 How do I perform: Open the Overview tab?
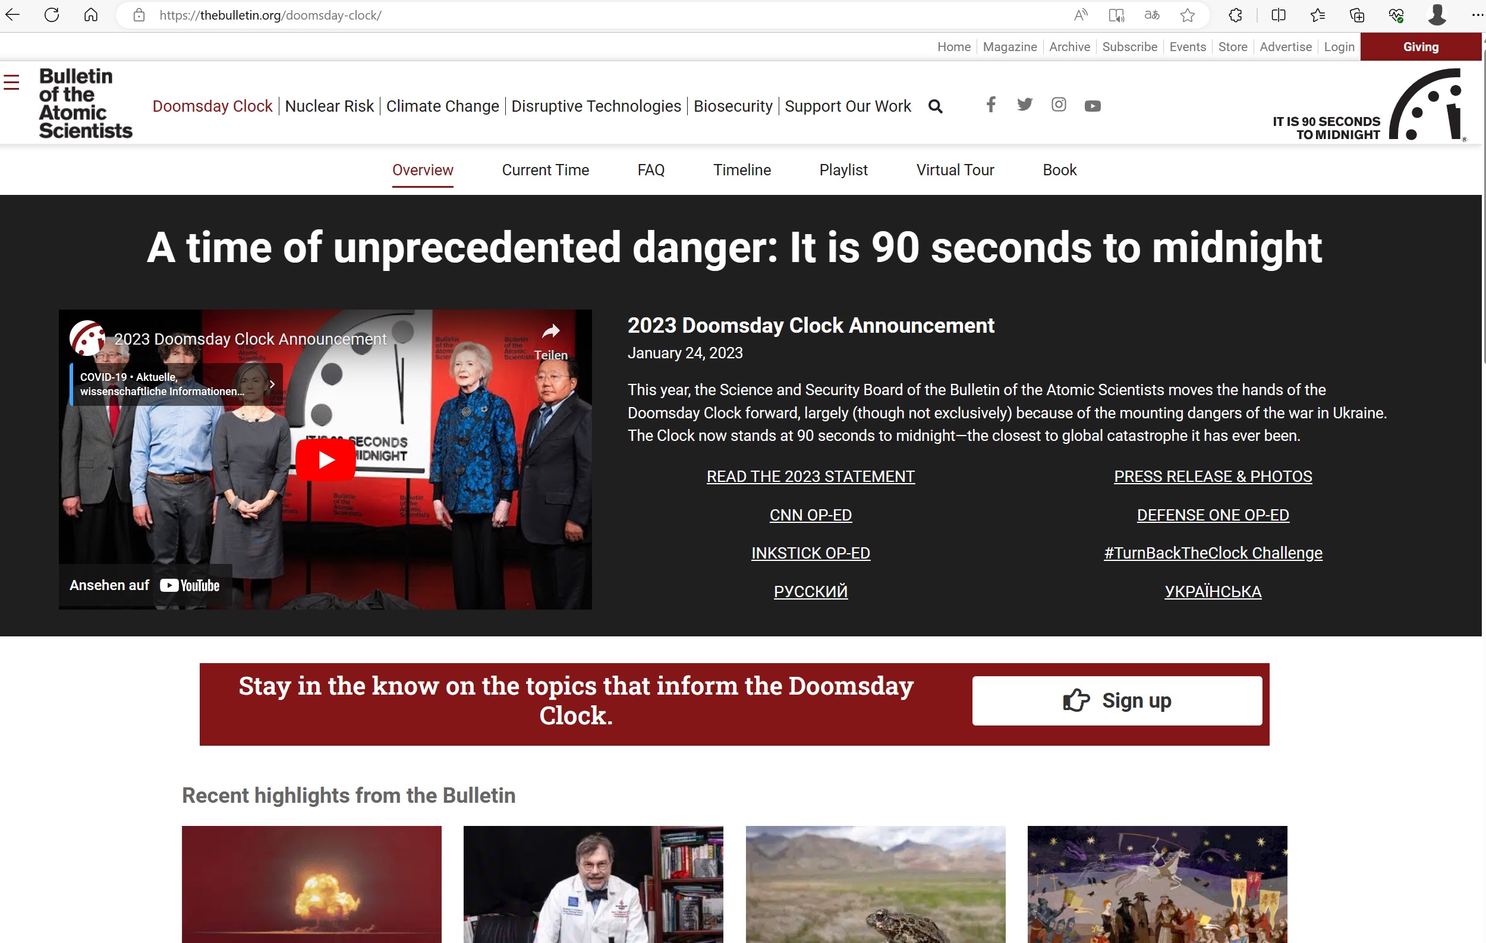pos(423,169)
